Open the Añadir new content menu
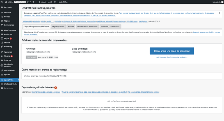The height and width of the screenshot is (121, 224). point(42,2)
